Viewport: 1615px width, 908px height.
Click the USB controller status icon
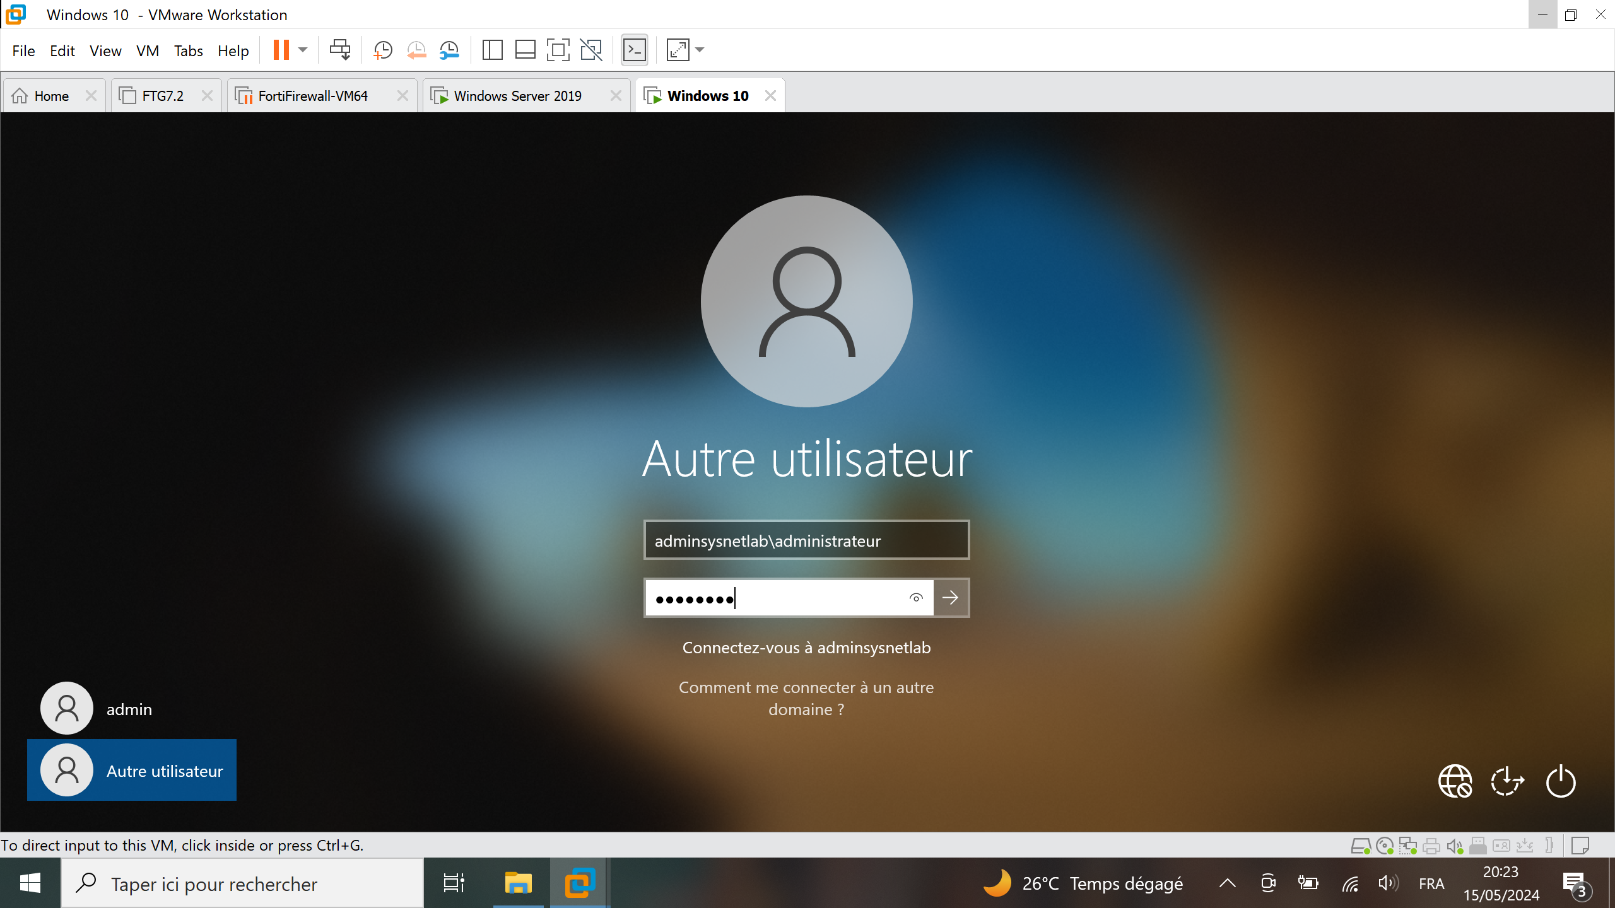click(x=1477, y=846)
